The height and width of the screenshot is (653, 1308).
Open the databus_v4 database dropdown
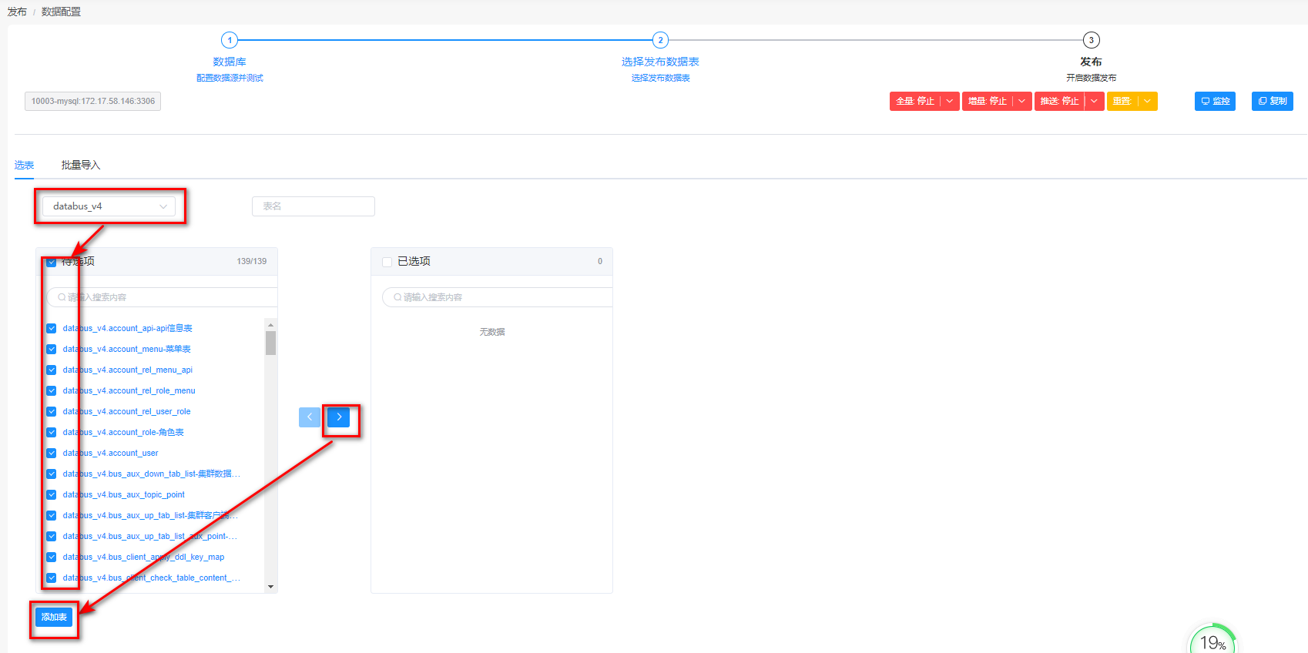tap(109, 206)
